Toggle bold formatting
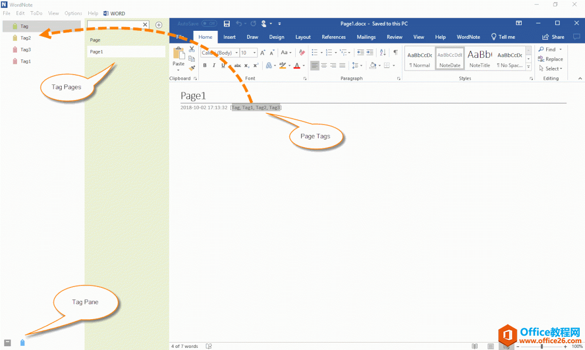 tap(205, 65)
